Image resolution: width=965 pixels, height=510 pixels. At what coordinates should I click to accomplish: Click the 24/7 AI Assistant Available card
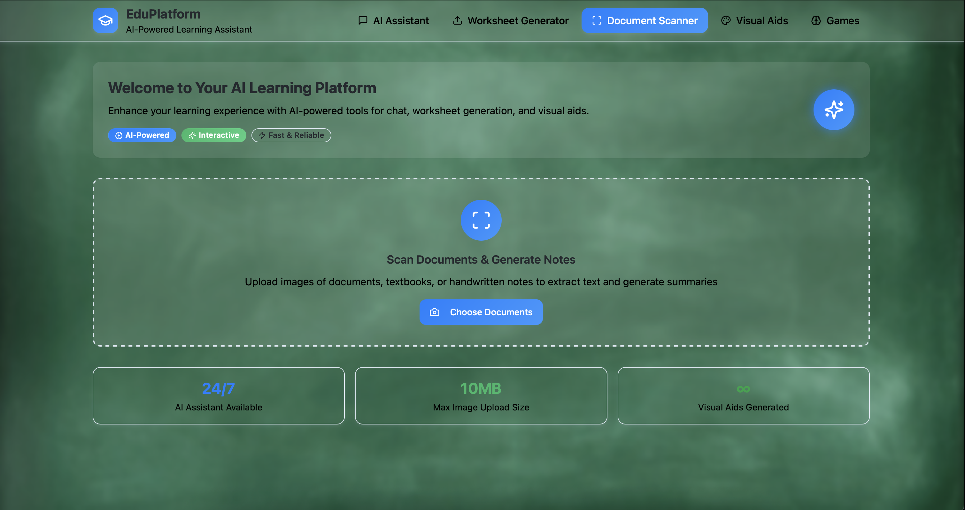tap(218, 395)
